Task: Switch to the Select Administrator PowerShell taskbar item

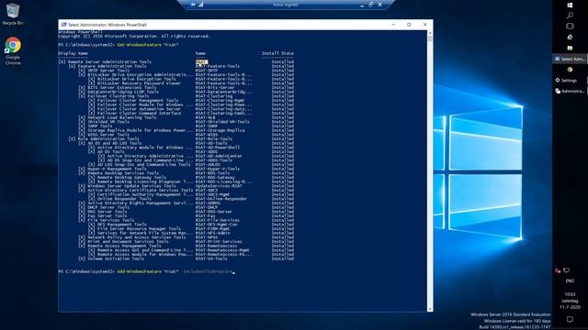Action: pos(570,59)
